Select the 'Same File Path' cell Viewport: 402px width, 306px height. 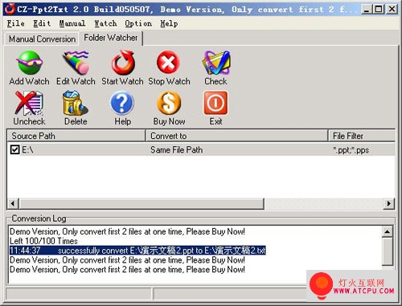176,150
